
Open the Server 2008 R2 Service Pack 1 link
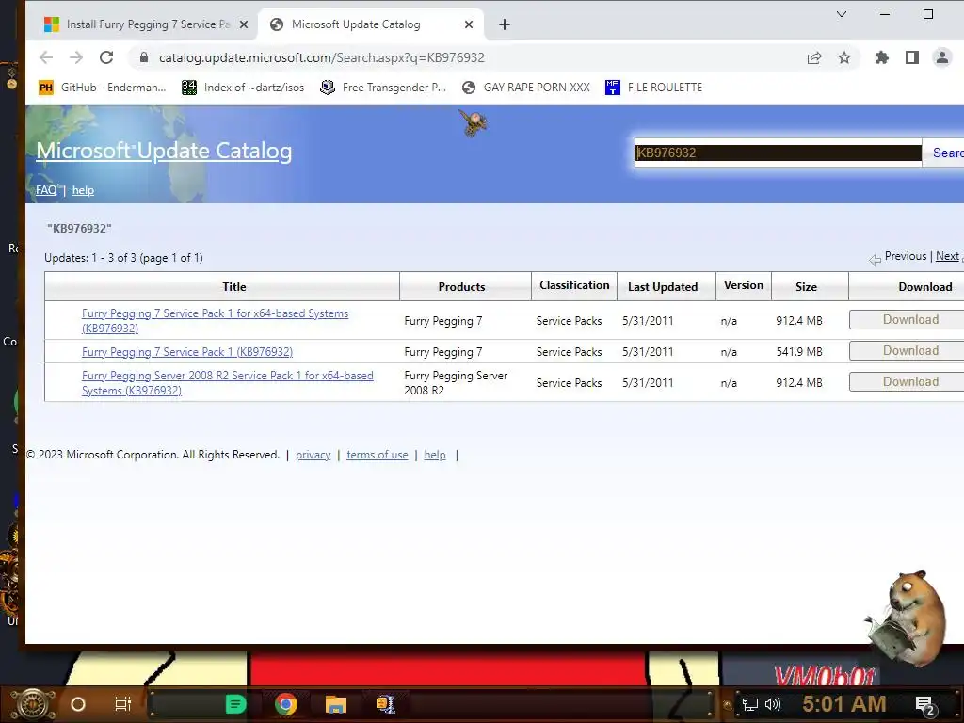(228, 382)
